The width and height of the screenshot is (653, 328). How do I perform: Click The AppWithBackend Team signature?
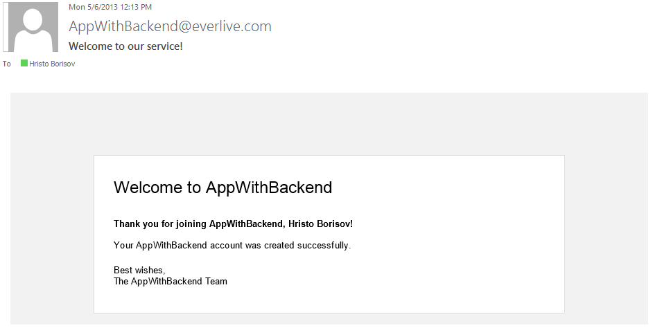click(x=171, y=282)
